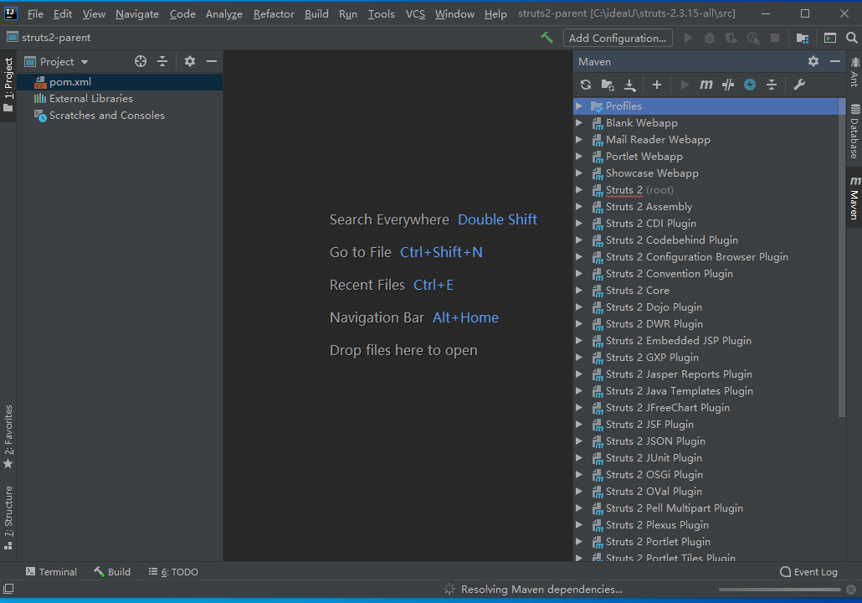Open Project Structure from the top toolbar
Image resolution: width=862 pixels, height=603 pixels.
point(803,38)
